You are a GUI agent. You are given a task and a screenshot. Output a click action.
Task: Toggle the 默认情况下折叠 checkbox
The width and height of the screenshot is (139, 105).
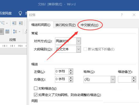point(85,49)
